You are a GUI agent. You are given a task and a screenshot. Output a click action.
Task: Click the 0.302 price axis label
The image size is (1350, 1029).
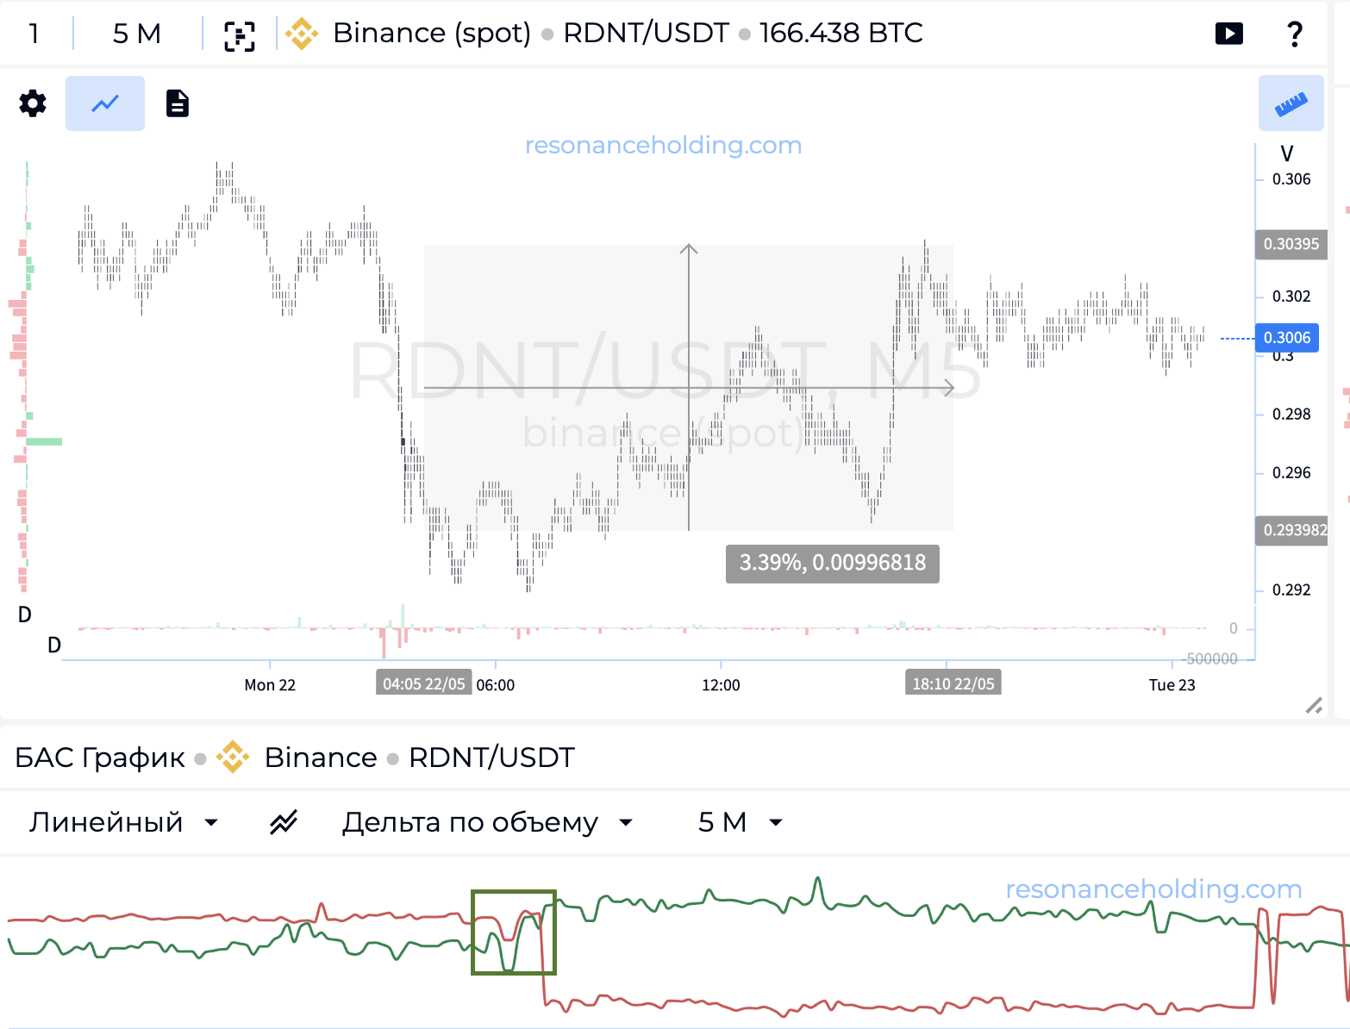(x=1291, y=296)
